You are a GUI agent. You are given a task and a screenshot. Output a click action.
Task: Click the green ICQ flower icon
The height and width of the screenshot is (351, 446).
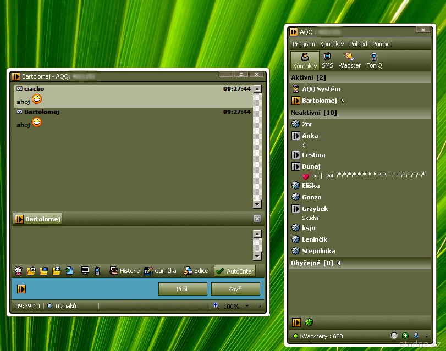[x=309, y=322]
